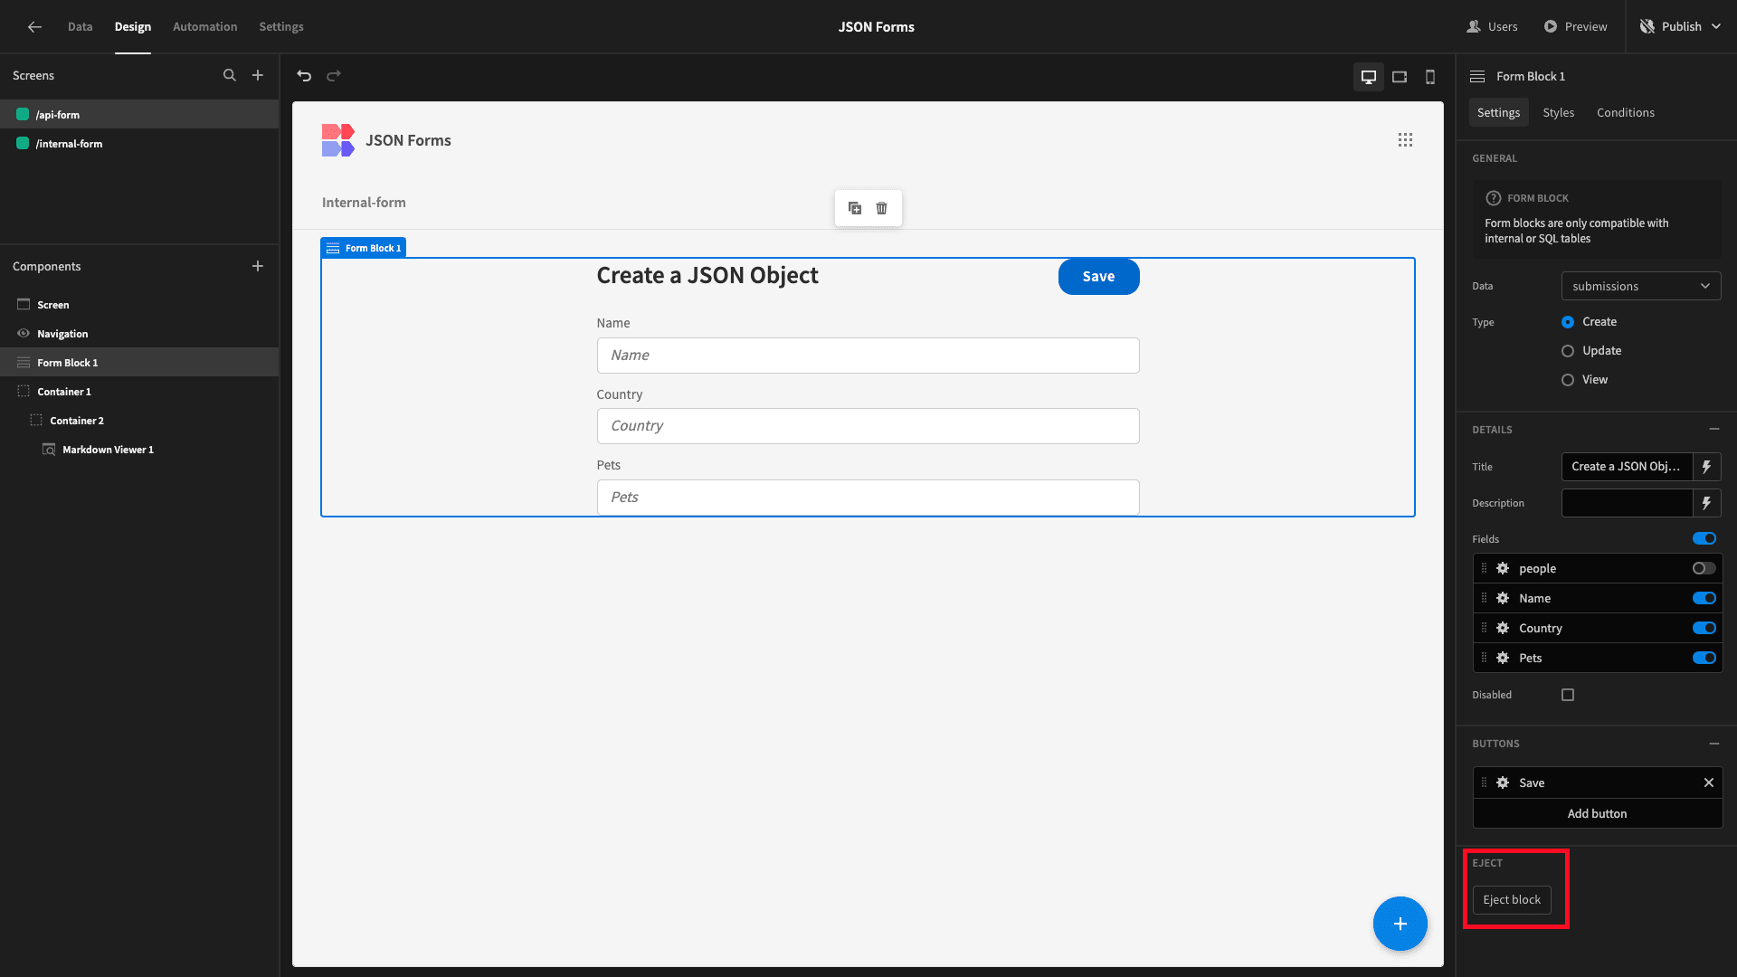This screenshot has width=1737, height=977.
Task: Open settings gear for people field
Action: (1503, 569)
